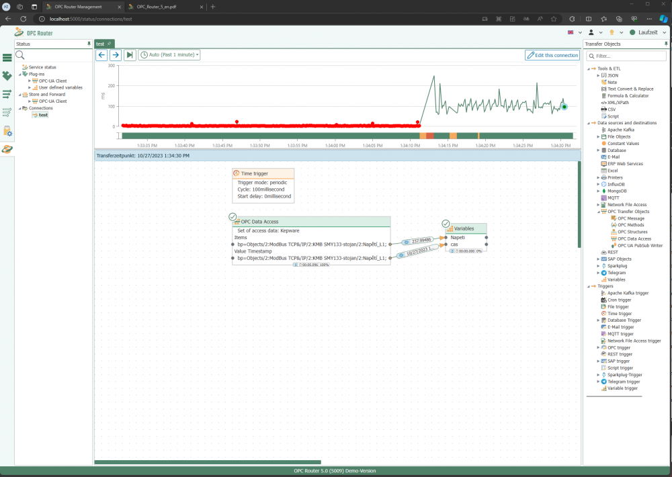
Task: Select the Time trigger node on canvas
Action: pos(263,185)
